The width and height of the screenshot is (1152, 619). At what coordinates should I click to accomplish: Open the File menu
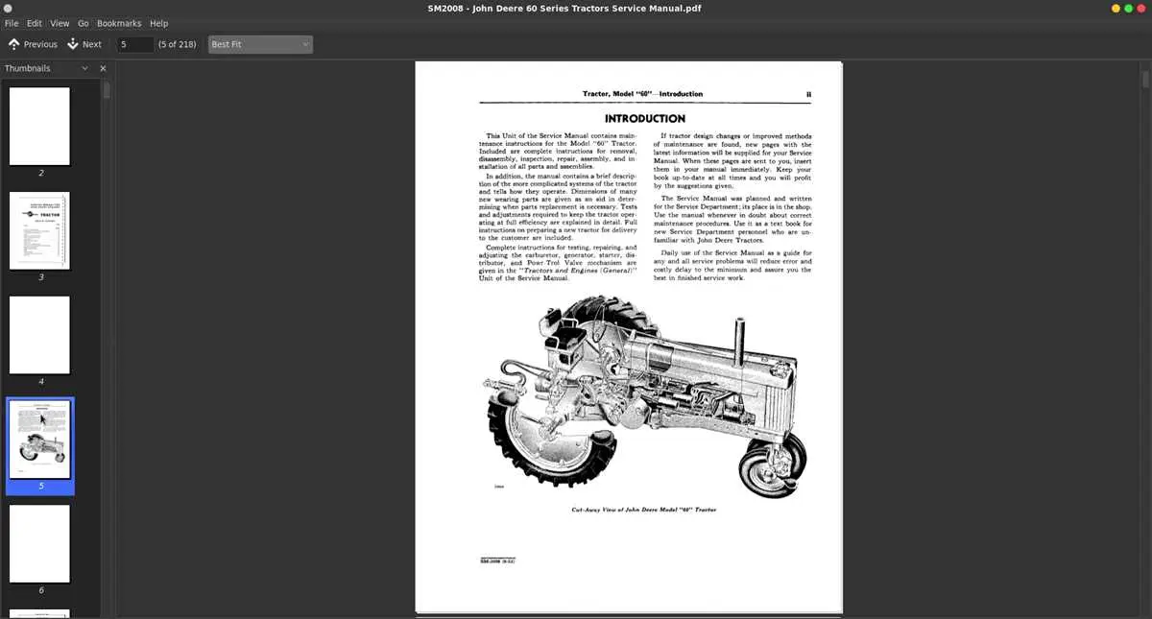point(12,23)
